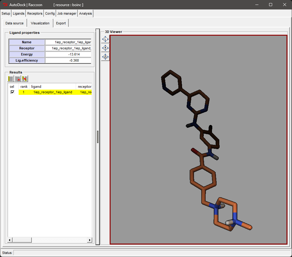Go to the Config tab

(50, 13)
